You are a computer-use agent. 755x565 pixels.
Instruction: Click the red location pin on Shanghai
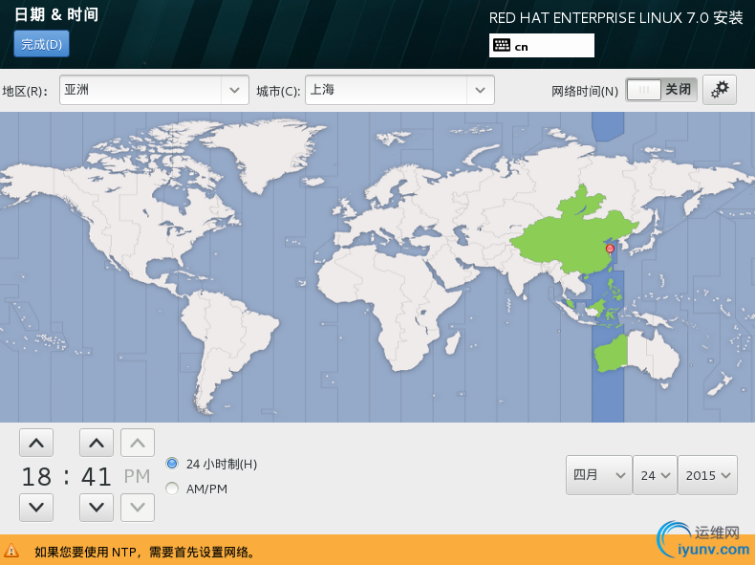point(610,249)
